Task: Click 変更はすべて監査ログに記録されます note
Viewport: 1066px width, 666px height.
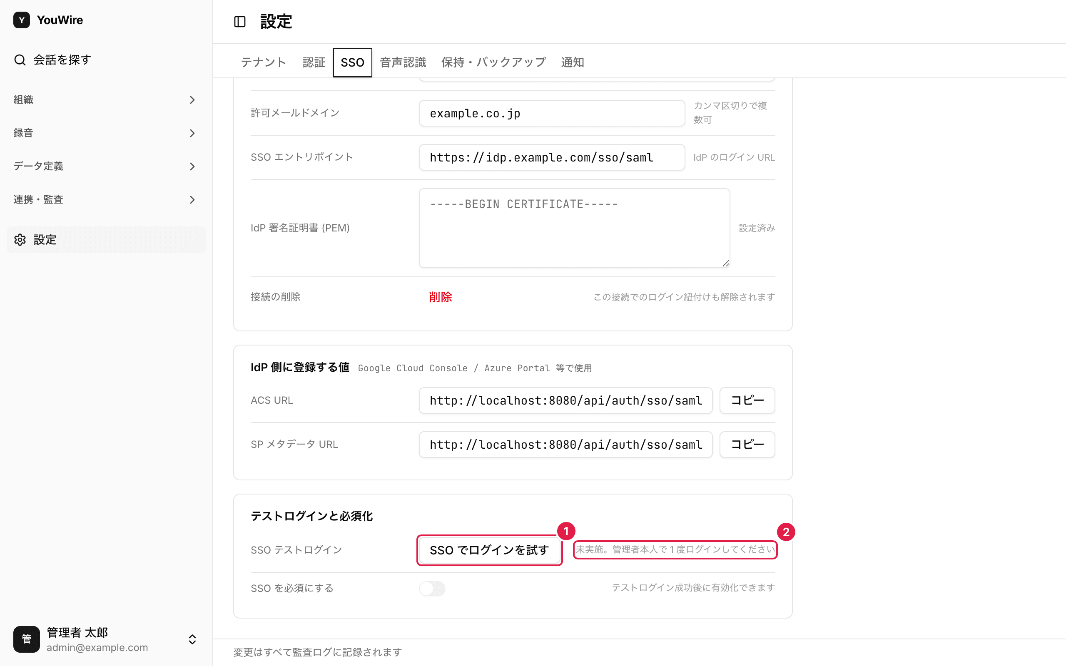Action: (318, 652)
